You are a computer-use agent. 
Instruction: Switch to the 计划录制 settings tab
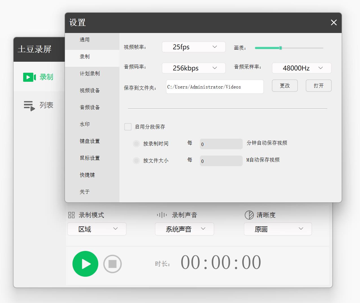(x=90, y=74)
